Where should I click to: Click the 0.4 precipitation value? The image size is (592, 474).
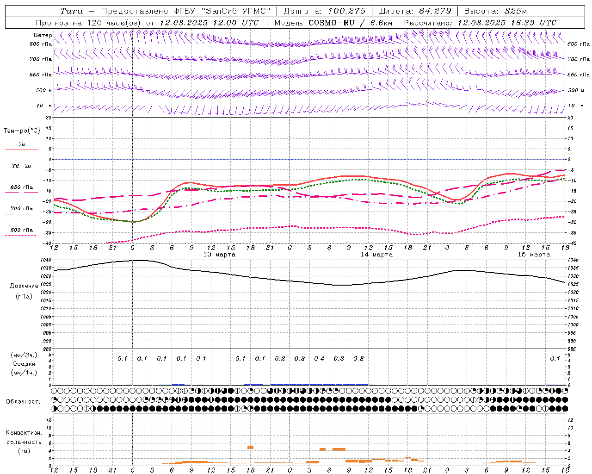(319, 358)
